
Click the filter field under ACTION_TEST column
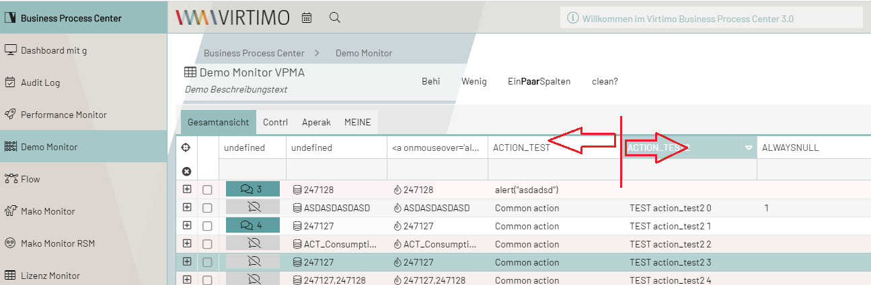coord(554,170)
